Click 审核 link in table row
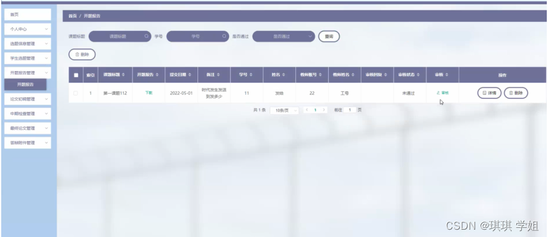Image resolution: width=548 pixels, height=237 pixels. [442, 93]
